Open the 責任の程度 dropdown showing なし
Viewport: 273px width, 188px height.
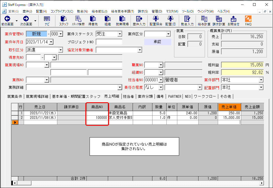coord(161,87)
